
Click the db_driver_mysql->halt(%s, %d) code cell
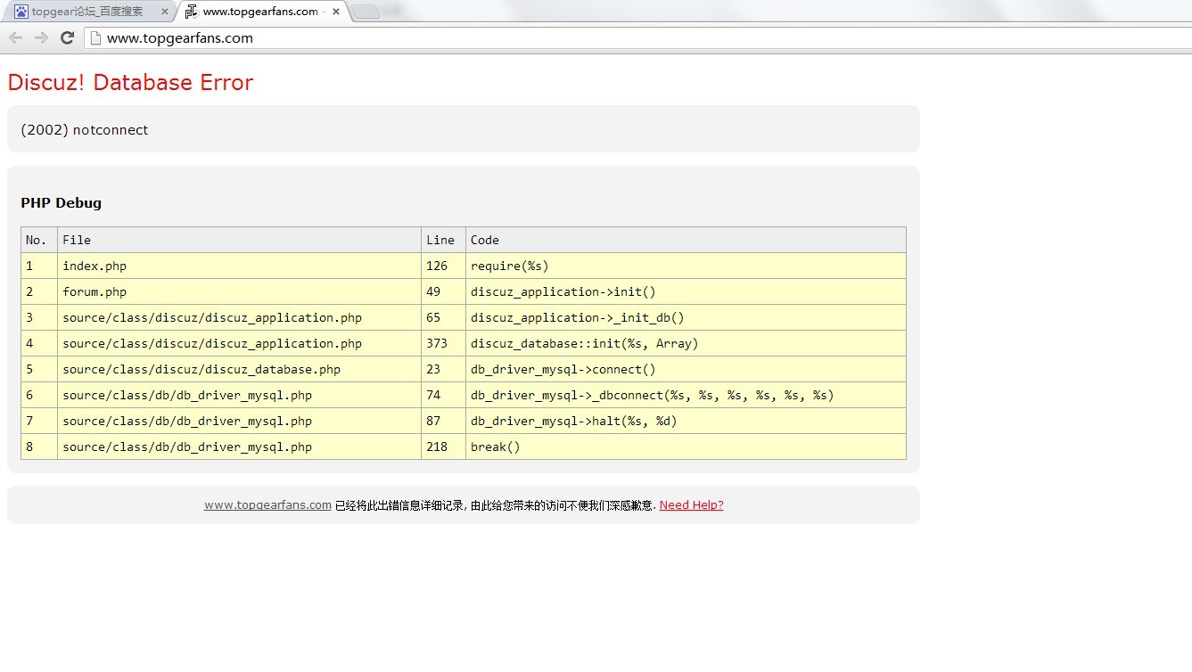(686, 421)
